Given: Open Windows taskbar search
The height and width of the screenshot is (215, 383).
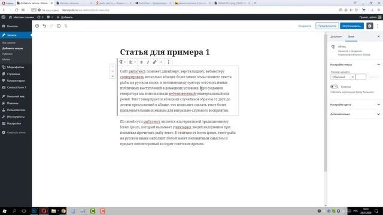Looking at the screenshot, I should pos(14,211).
